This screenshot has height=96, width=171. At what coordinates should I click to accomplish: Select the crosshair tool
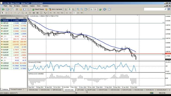tap(6, 13)
